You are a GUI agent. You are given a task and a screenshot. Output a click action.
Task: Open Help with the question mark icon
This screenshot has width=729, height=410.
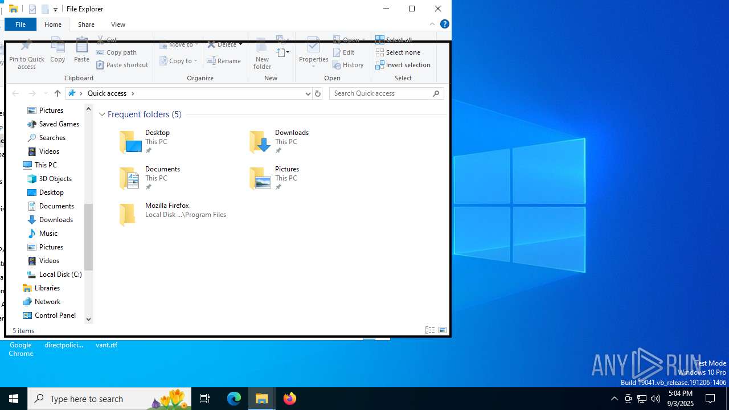(x=445, y=24)
